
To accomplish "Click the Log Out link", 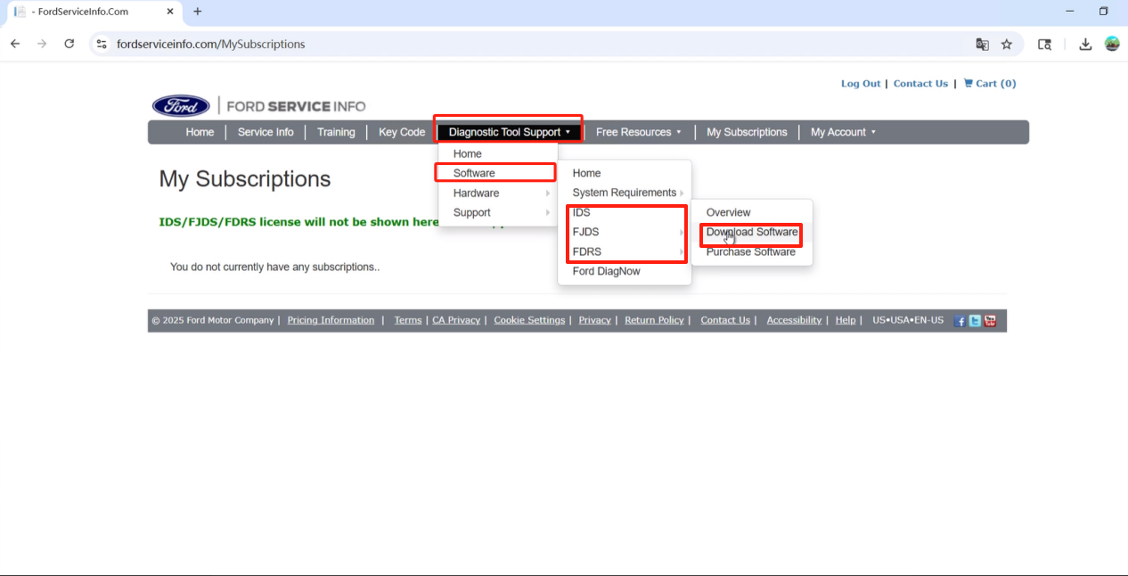I will [x=860, y=84].
